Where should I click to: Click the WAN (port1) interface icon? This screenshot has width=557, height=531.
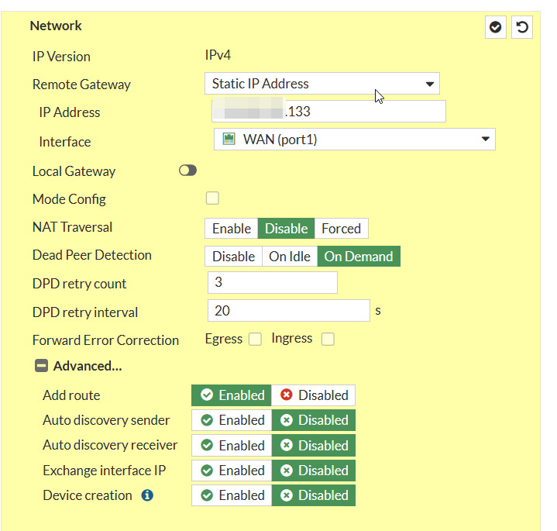tap(229, 140)
